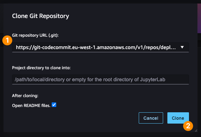Click the After cloning label

pos(25,96)
